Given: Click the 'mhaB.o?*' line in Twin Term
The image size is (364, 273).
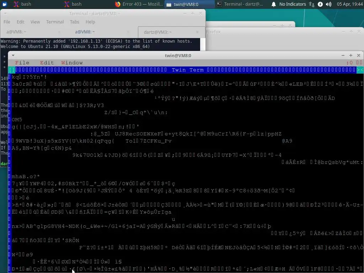Looking at the screenshot, I should pyautogui.click(x=26, y=176).
